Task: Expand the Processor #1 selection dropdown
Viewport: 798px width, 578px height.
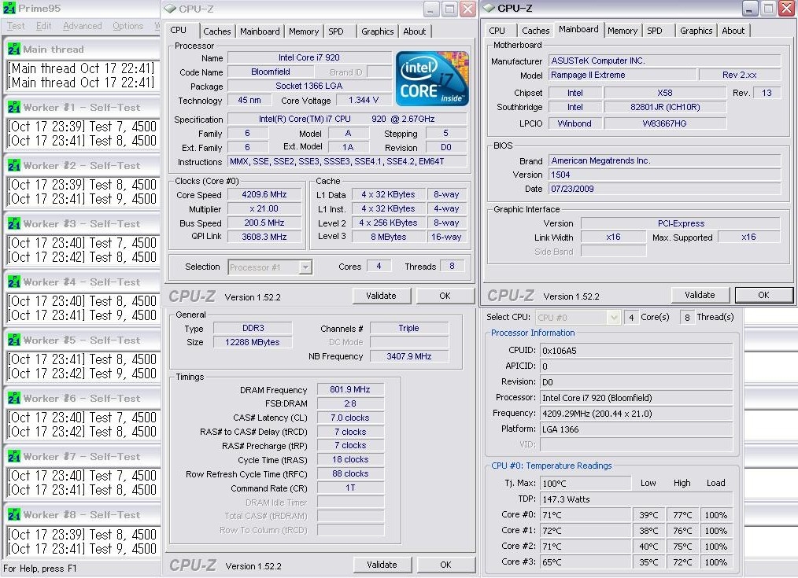Action: [x=305, y=267]
